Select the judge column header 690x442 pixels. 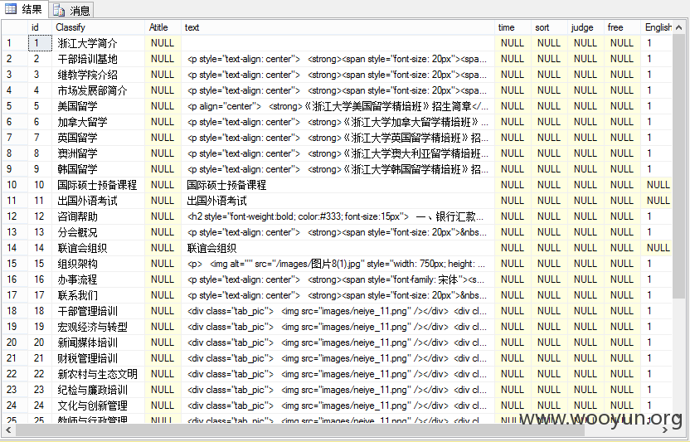(586, 27)
